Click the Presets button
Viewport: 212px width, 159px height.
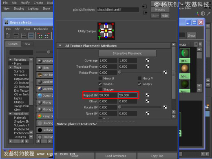click(160, 10)
